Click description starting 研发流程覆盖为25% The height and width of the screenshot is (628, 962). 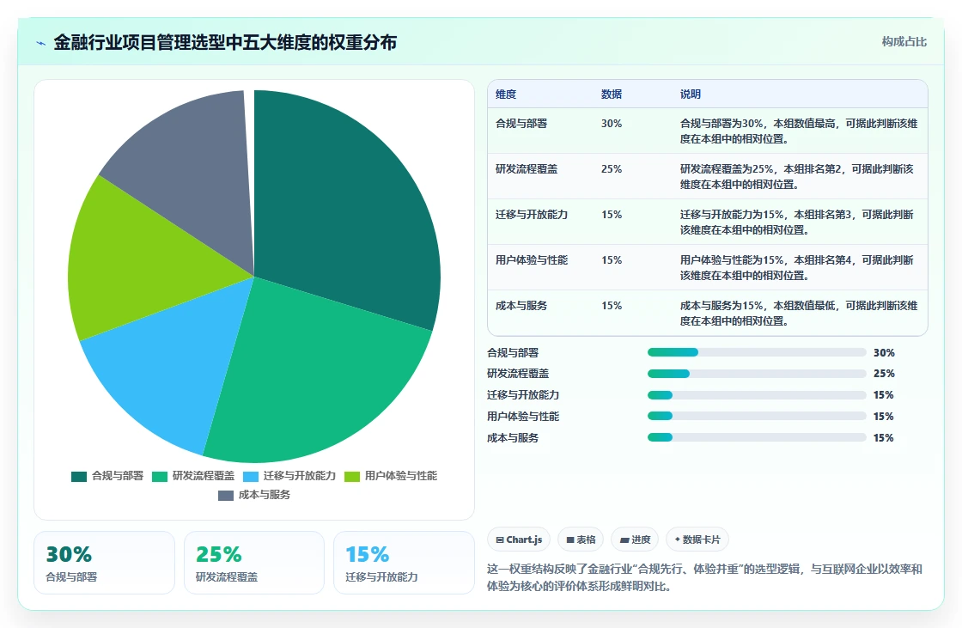[x=797, y=176]
